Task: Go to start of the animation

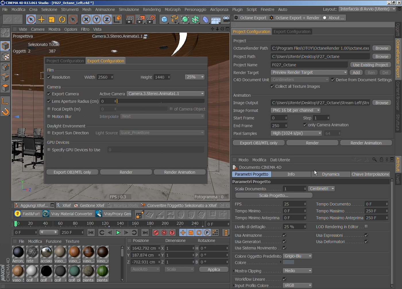Action: (x=91, y=232)
